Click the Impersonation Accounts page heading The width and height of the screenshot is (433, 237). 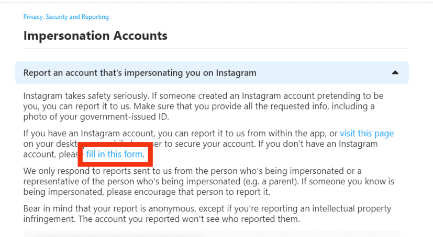pyautogui.click(x=95, y=35)
